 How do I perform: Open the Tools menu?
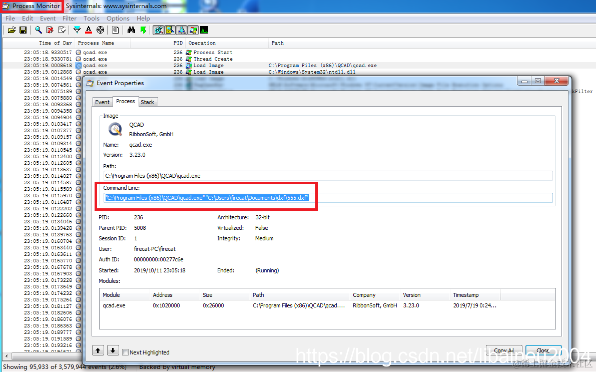click(x=92, y=18)
